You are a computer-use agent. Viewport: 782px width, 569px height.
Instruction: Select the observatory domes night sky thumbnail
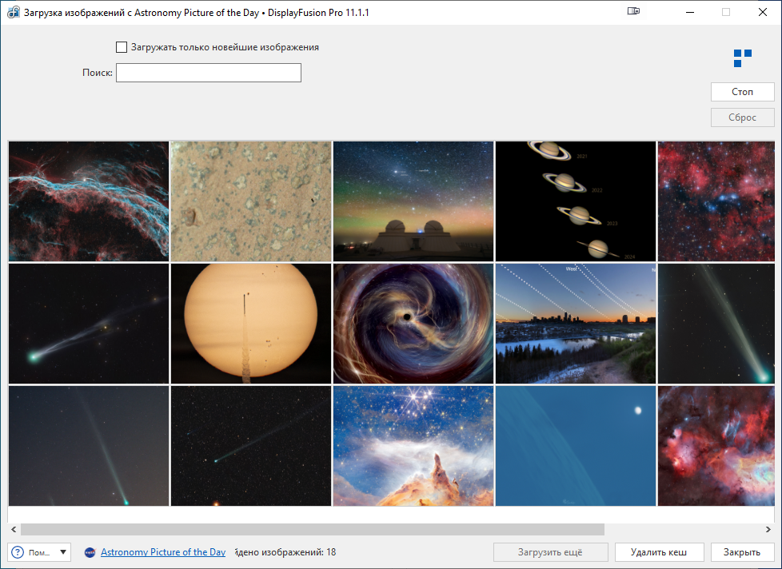click(x=413, y=201)
